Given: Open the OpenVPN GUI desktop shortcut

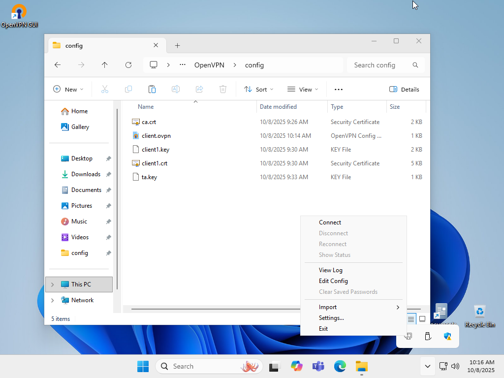Looking at the screenshot, I should click(19, 16).
